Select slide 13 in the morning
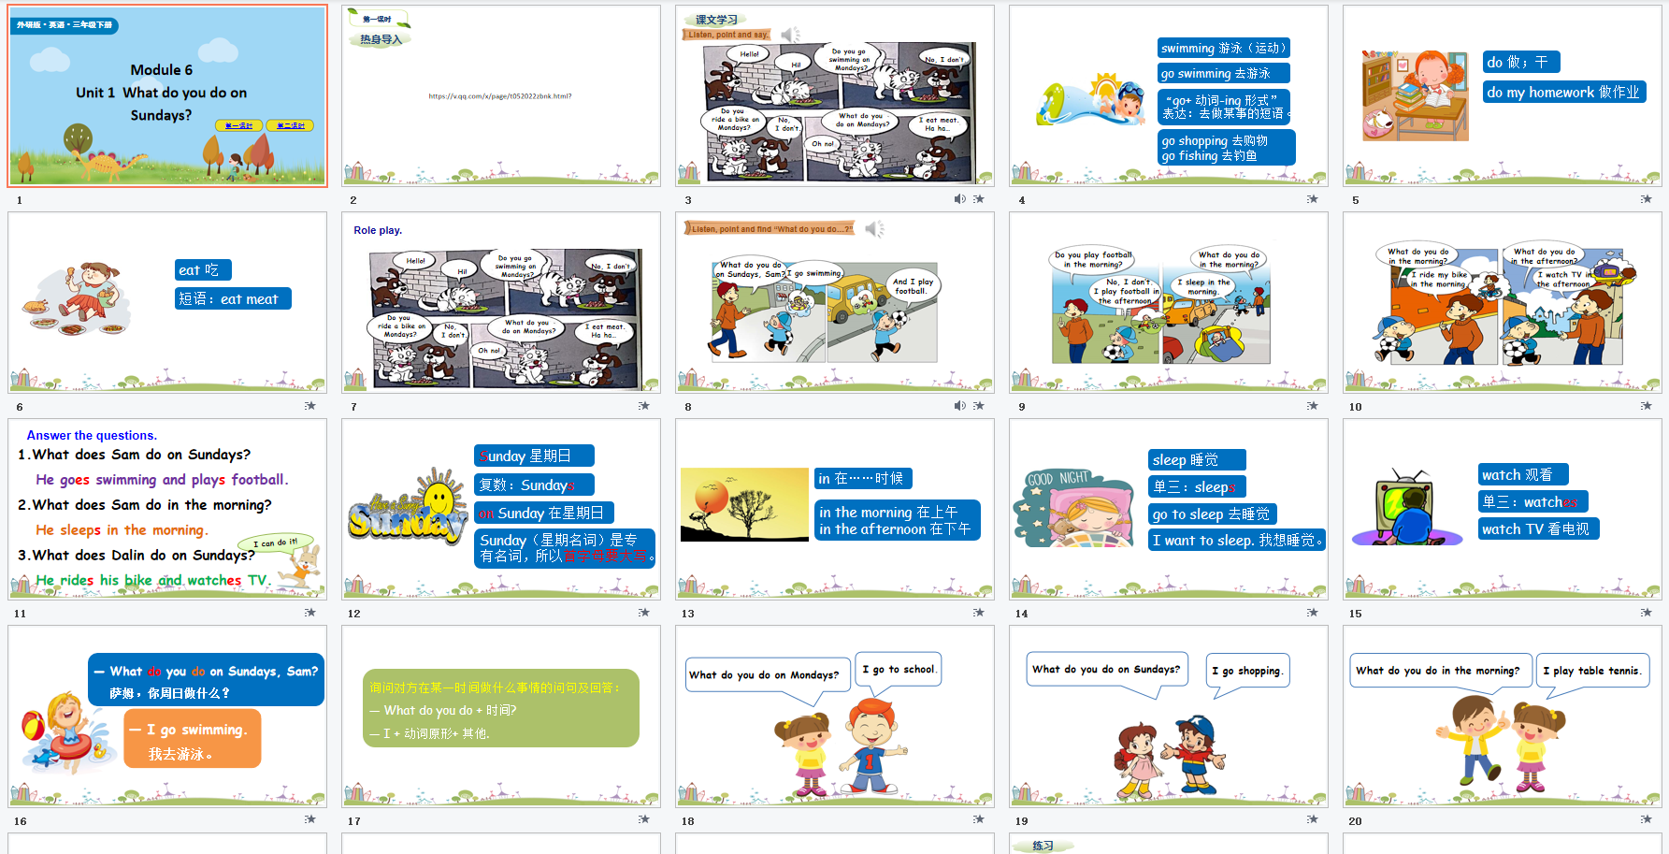Image resolution: width=1669 pixels, height=854 pixels. 835,510
